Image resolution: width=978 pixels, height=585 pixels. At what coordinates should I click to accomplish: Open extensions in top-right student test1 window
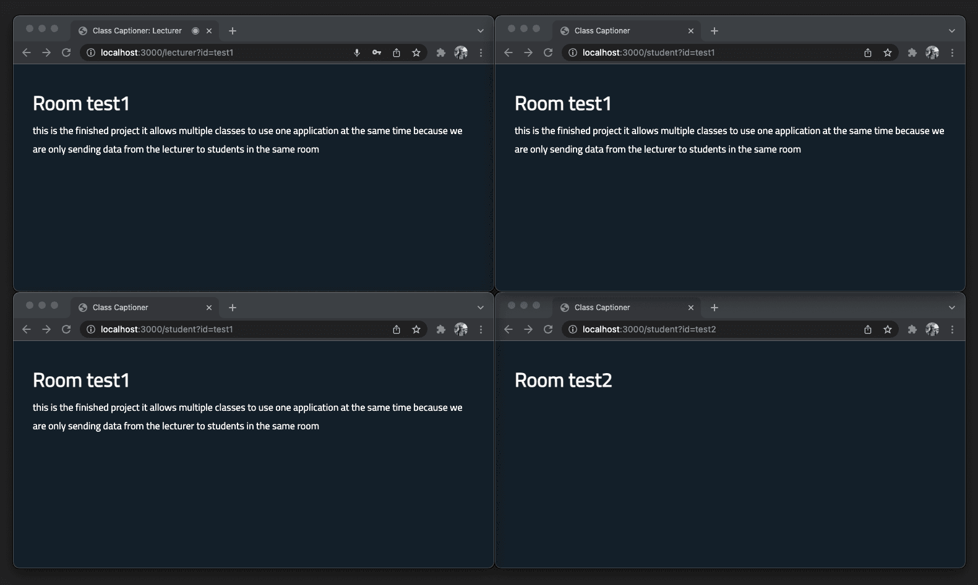[912, 53]
